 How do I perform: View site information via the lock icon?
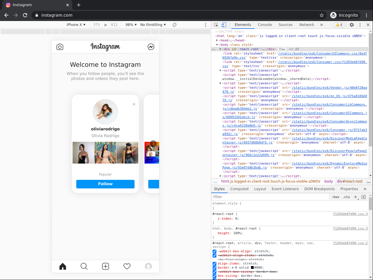(37, 15)
